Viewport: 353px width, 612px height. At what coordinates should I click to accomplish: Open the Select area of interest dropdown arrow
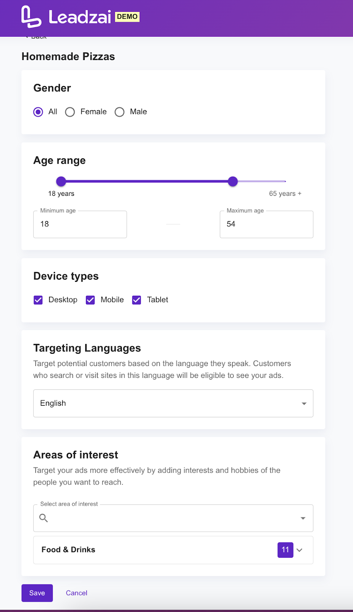coord(303,518)
